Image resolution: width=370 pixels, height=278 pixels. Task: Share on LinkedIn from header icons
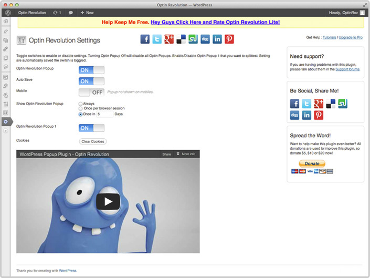217,39
